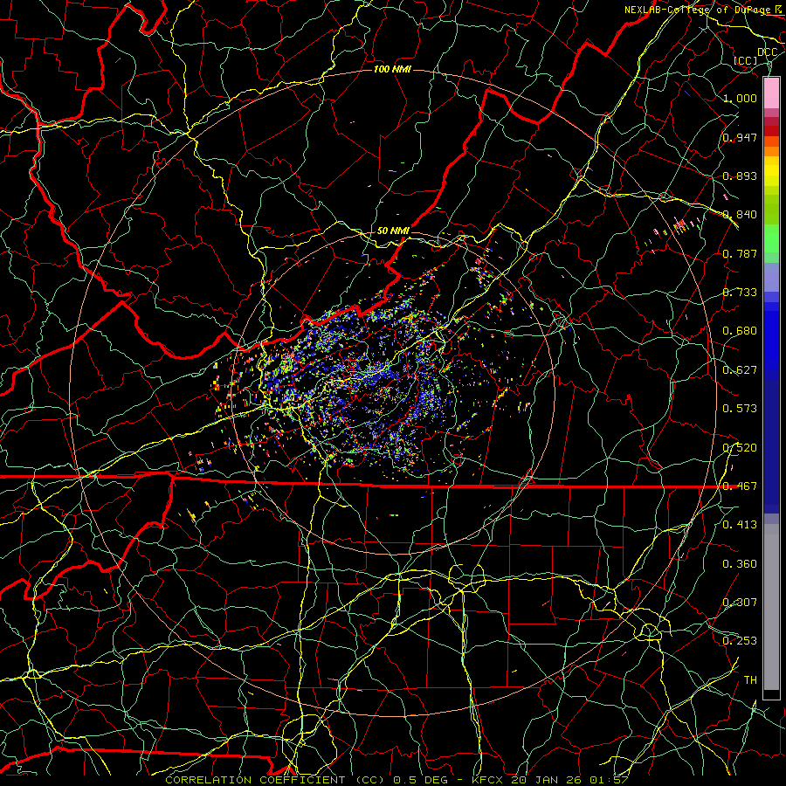Click the DCC label above the color bar

(x=768, y=52)
